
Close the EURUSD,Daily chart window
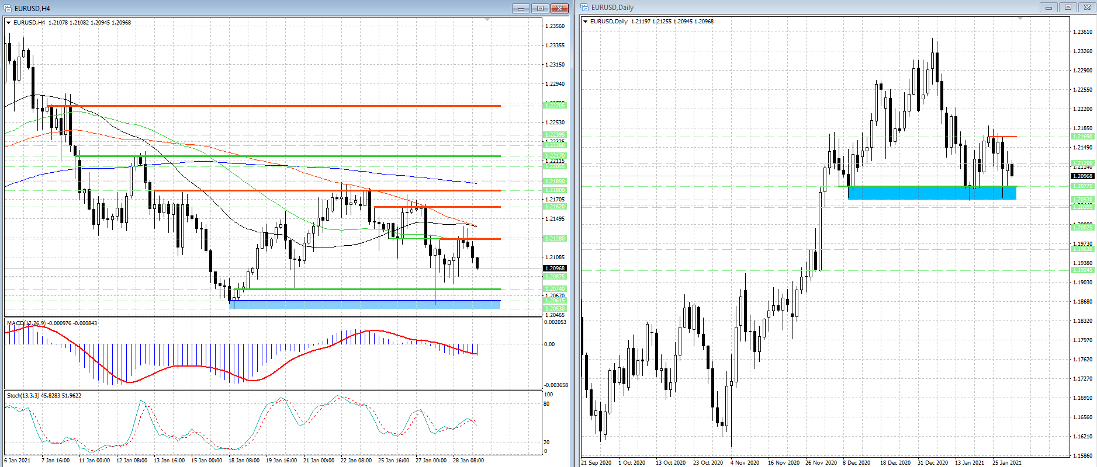(x=1087, y=8)
